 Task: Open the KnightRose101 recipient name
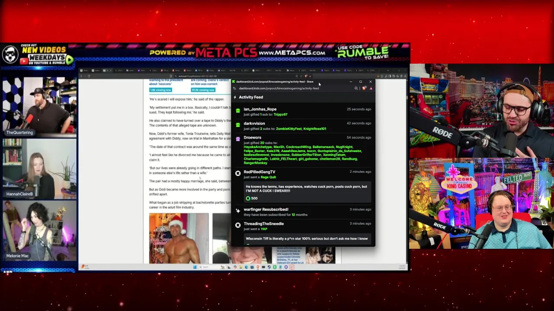315,129
